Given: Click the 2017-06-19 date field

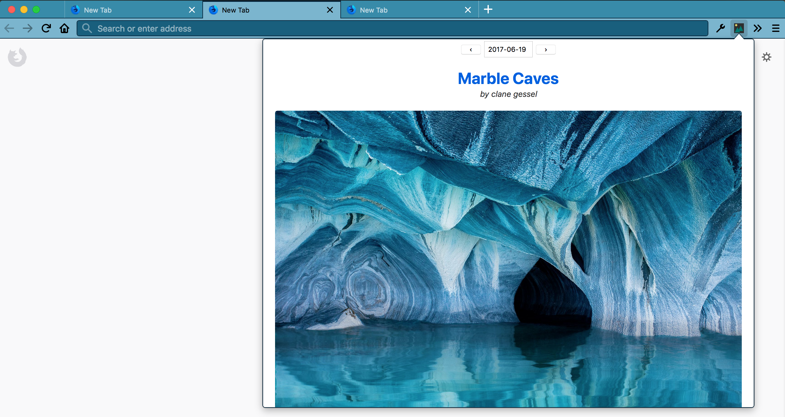Looking at the screenshot, I should click(508, 49).
